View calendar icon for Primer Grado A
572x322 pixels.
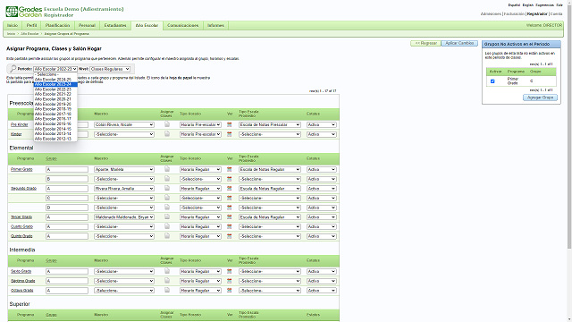[229, 169]
